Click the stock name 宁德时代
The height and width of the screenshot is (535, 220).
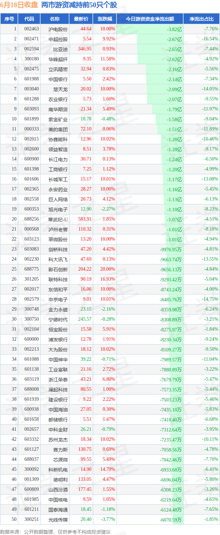coord(58,319)
